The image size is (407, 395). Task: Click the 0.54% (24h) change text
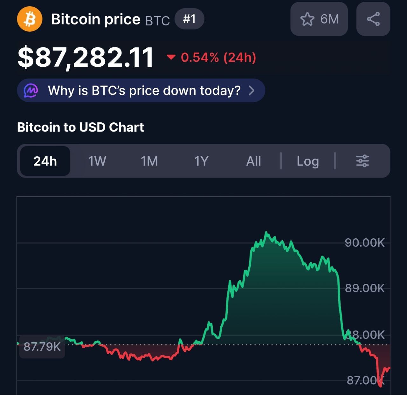pyautogui.click(x=218, y=58)
